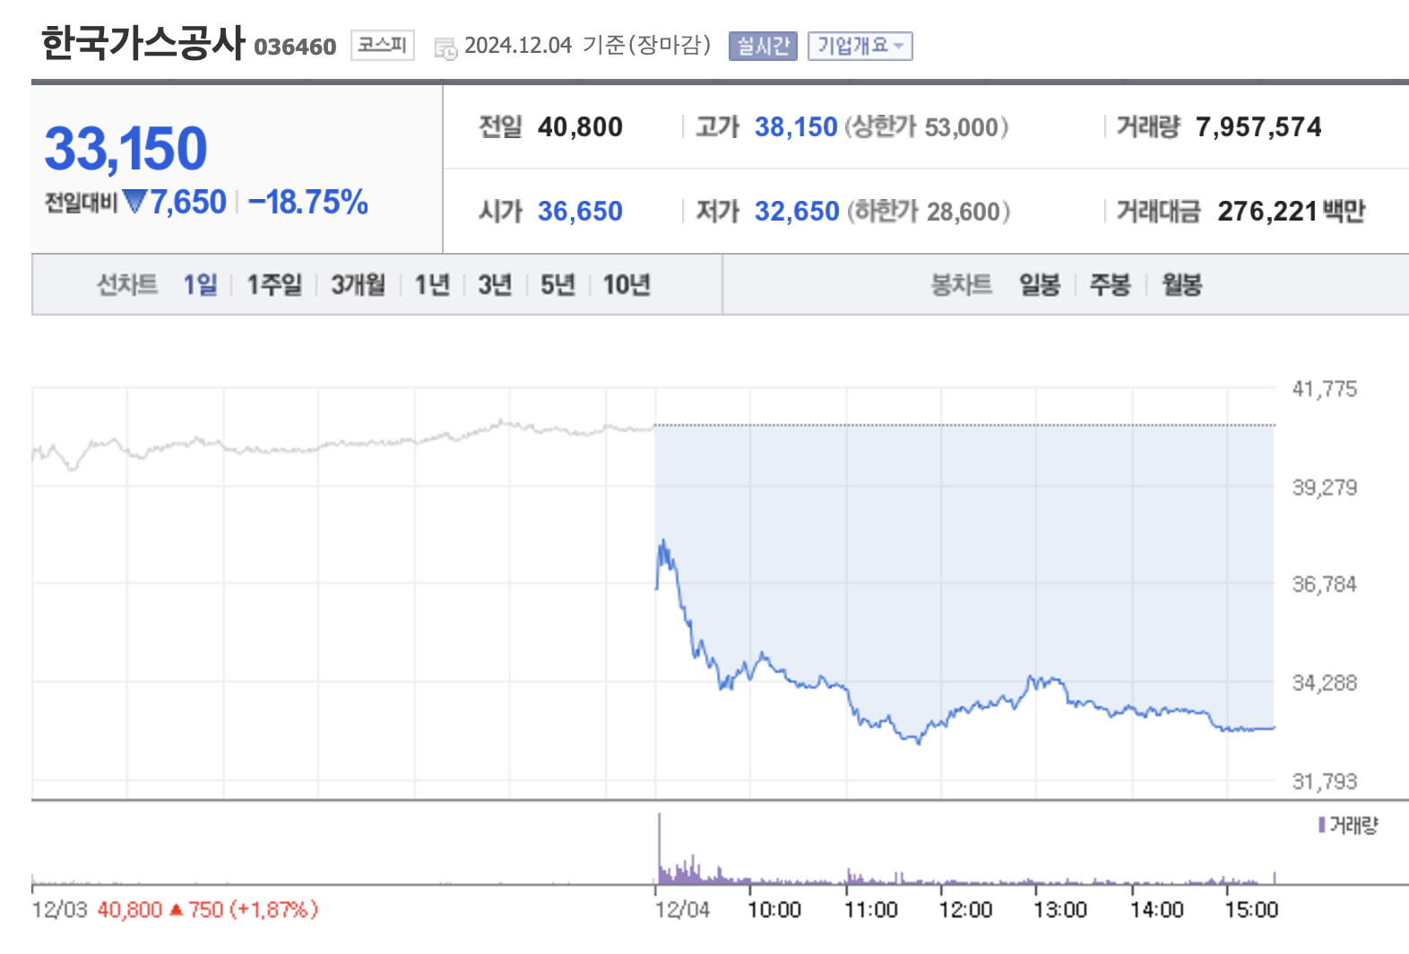Click the 코스피 market label
This screenshot has width=1409, height=954.
tap(383, 45)
